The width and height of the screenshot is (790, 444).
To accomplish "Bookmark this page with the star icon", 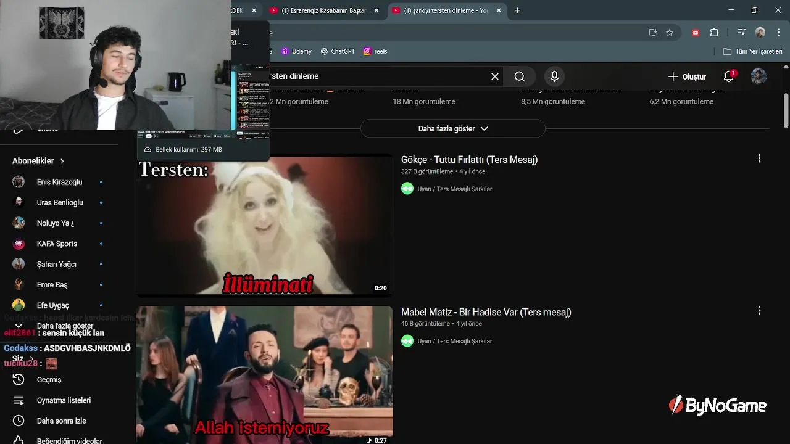I will tap(670, 33).
